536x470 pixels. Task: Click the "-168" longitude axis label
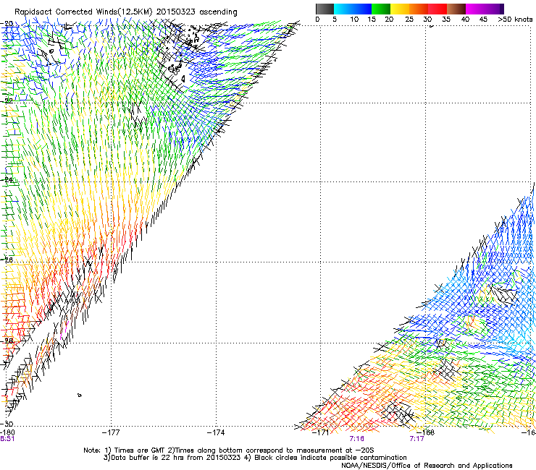[x=426, y=432]
